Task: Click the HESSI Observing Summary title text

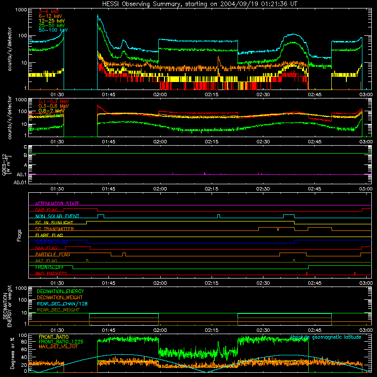Action: (199, 4)
